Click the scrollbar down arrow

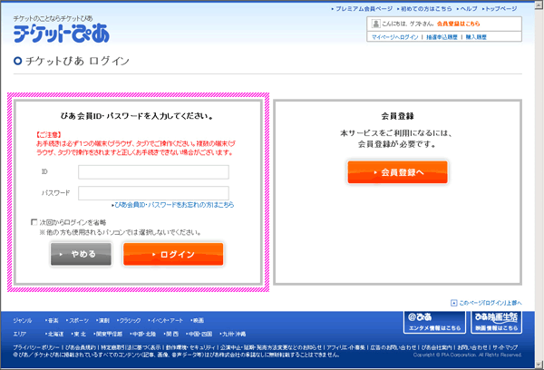(x=539, y=365)
